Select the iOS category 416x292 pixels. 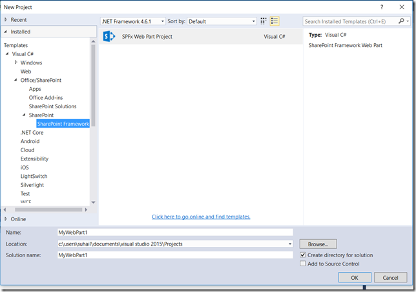click(25, 168)
